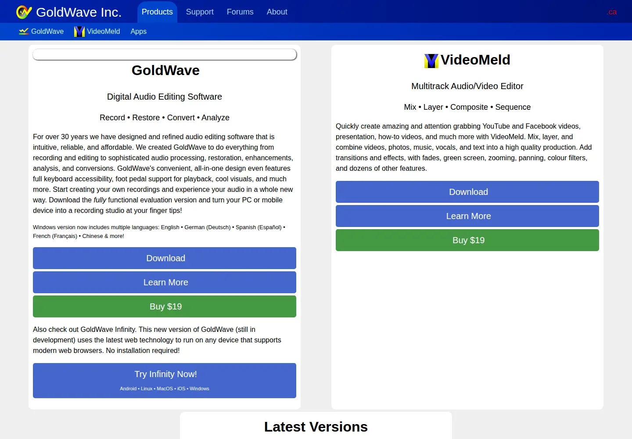Viewport: 632px width, 439px height.
Task: Open the Support menu
Action: pyautogui.click(x=200, y=12)
